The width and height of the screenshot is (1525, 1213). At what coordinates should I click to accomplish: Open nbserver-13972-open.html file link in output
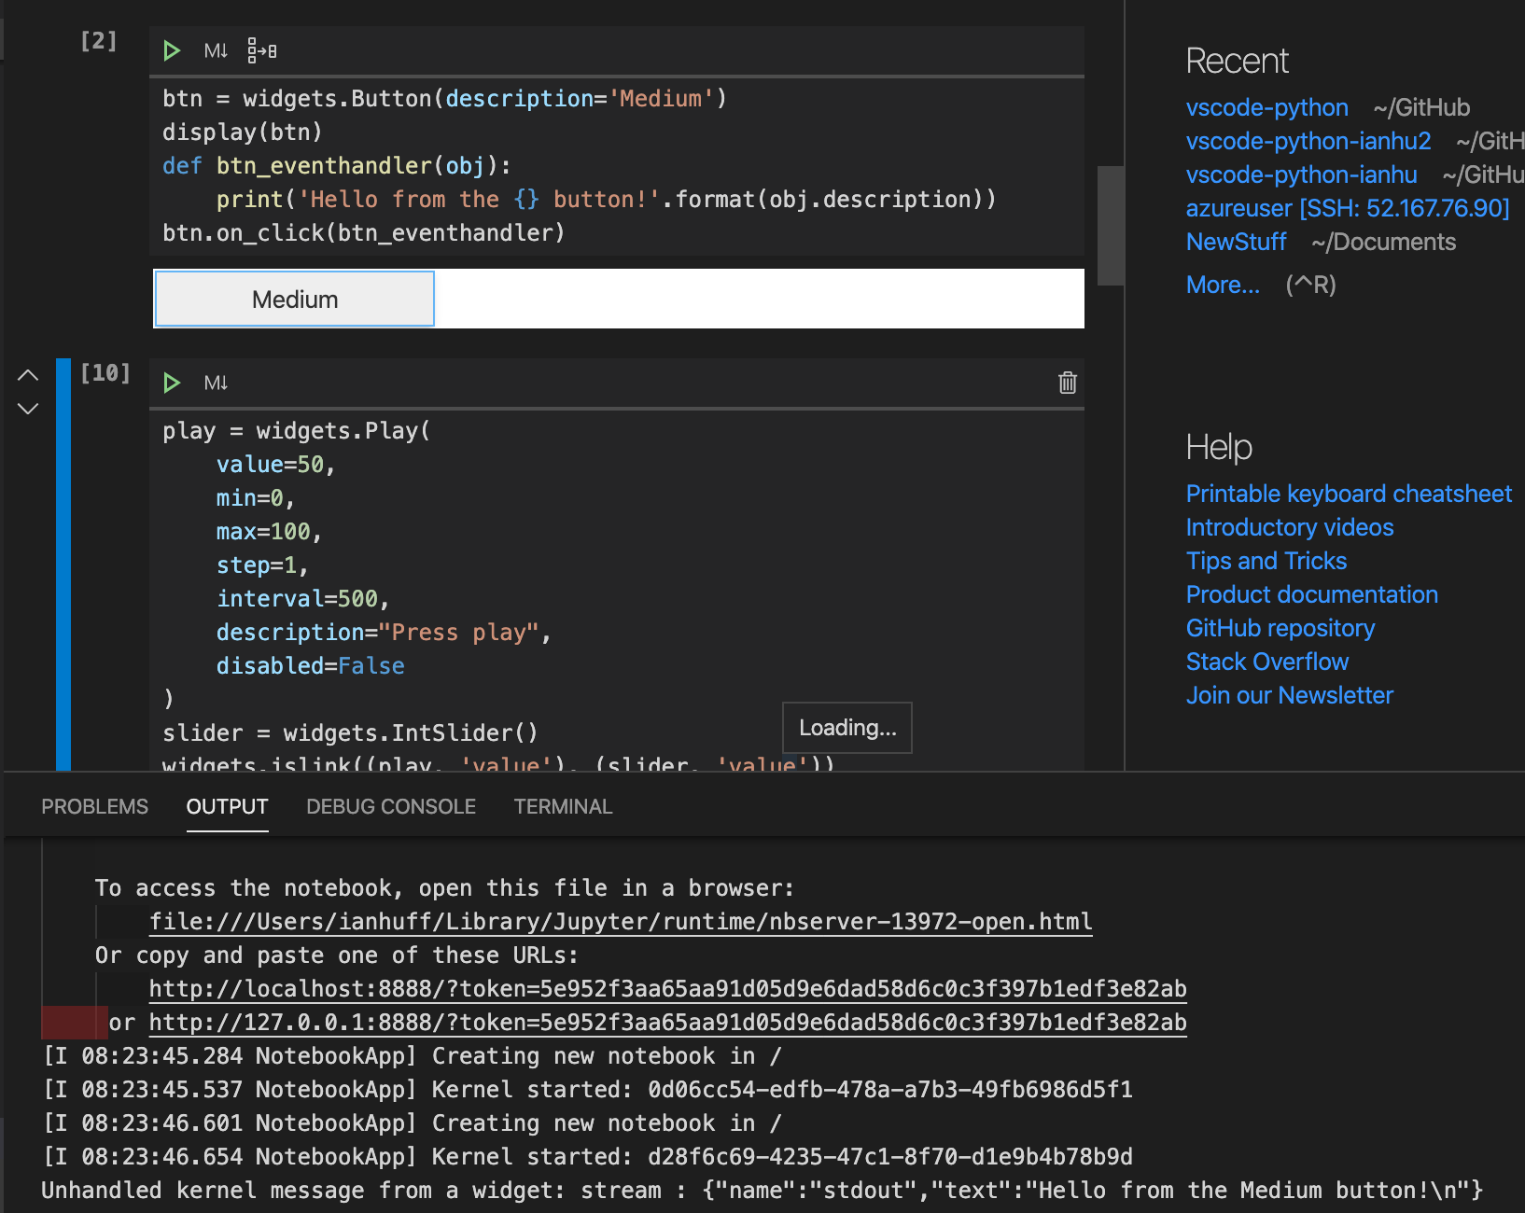pos(621,922)
